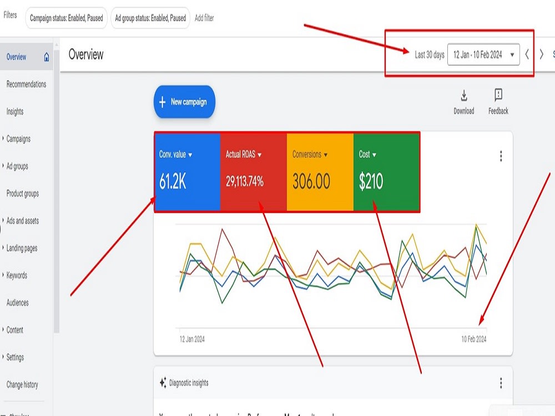The width and height of the screenshot is (555, 416).
Task: Open Audiences in the sidebar
Action: coord(17,303)
